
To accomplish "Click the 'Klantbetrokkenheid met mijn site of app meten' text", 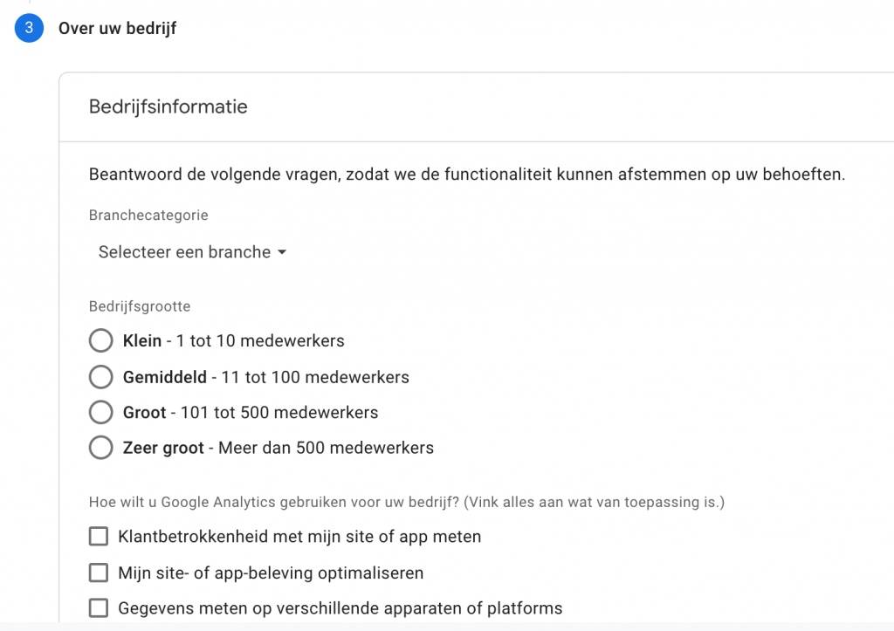I will (x=299, y=537).
